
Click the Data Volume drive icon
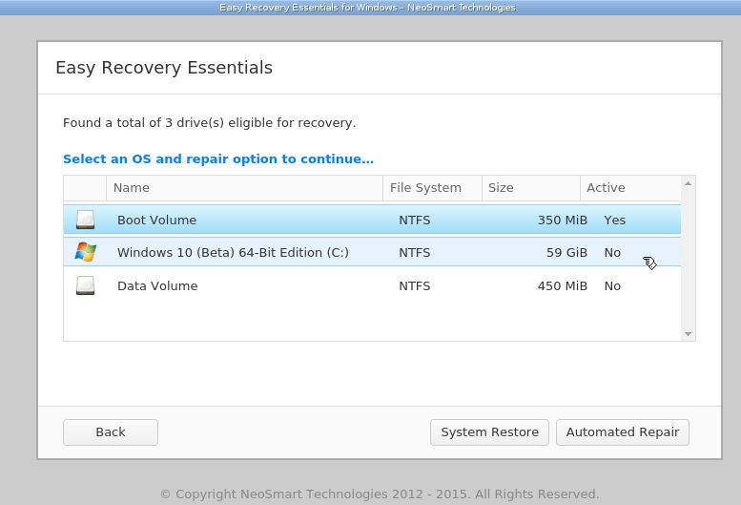pos(85,285)
